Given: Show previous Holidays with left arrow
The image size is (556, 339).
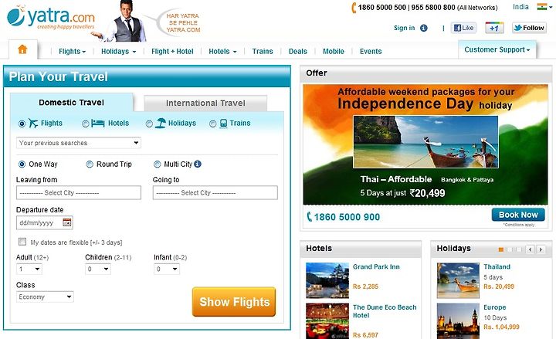Looking at the screenshot, I should click(x=530, y=249).
